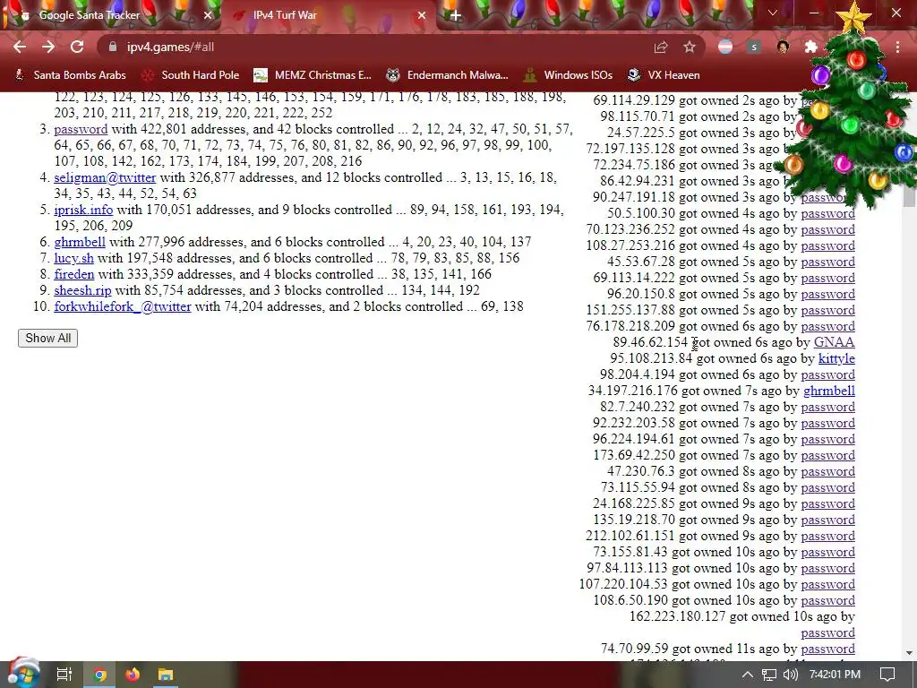Viewport: 917px width, 688px height.
Task: Click the VX Heaven bookmark favicon
Action: [x=634, y=75]
